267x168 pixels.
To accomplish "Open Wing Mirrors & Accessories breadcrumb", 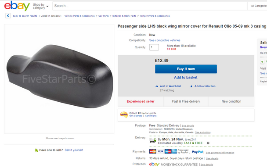I will (155, 16).
